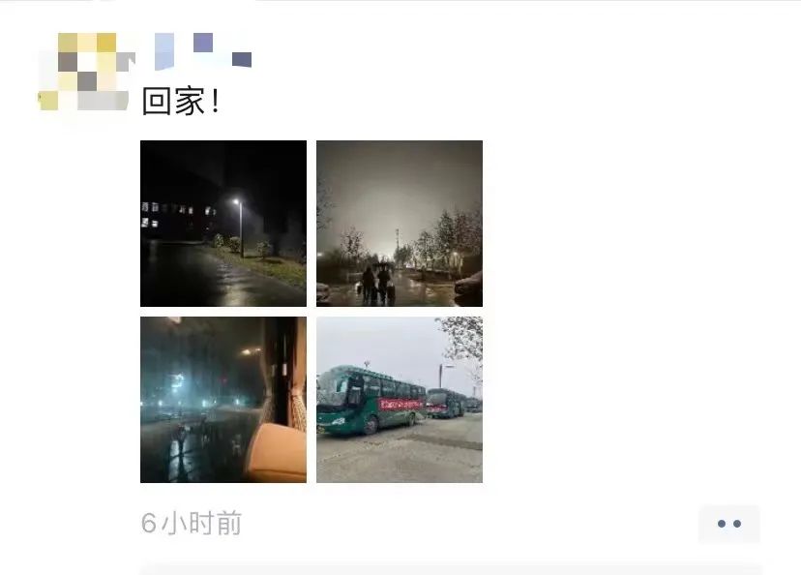
Task: Open the two-dot like and comment menu
Action: click(729, 524)
